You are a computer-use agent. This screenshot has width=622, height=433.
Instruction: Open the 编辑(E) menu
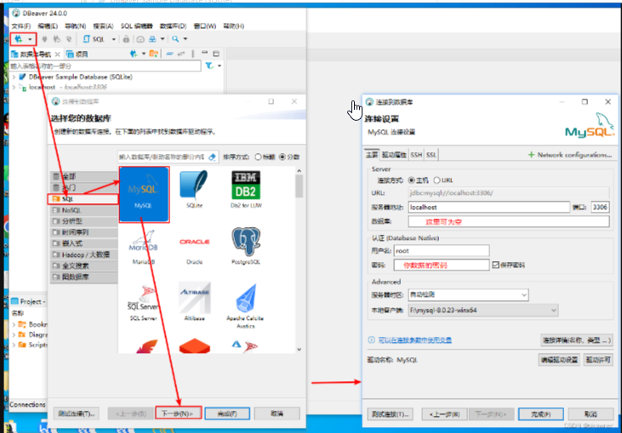[48, 26]
